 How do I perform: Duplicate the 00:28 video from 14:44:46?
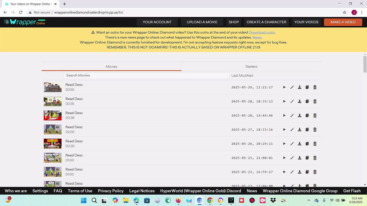pyautogui.click(x=307, y=116)
